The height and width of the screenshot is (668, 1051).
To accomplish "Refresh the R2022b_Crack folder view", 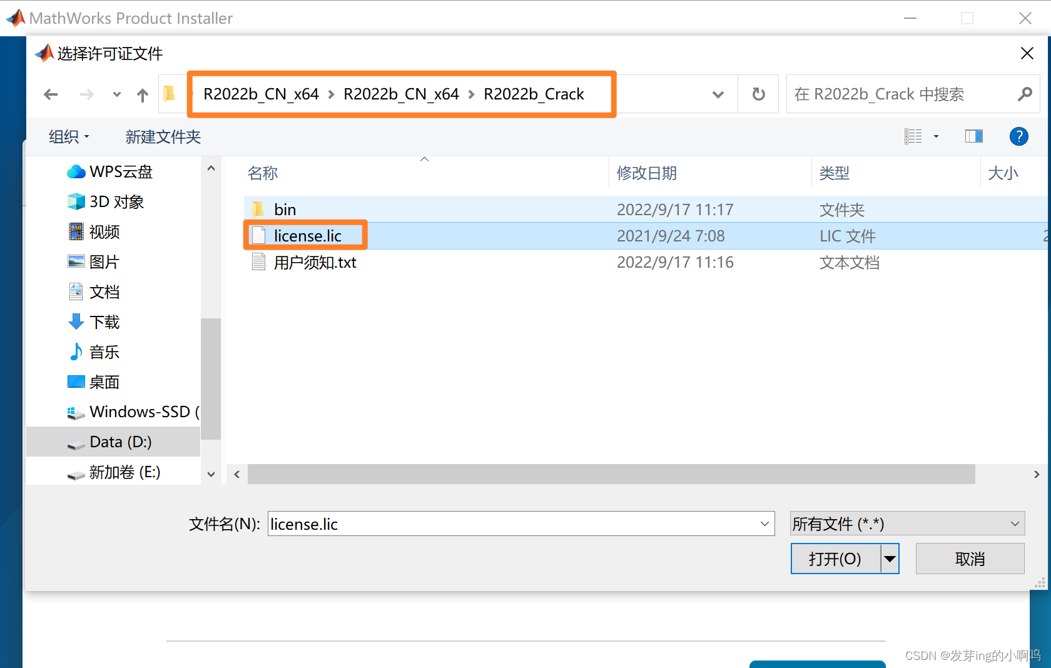I will [758, 94].
